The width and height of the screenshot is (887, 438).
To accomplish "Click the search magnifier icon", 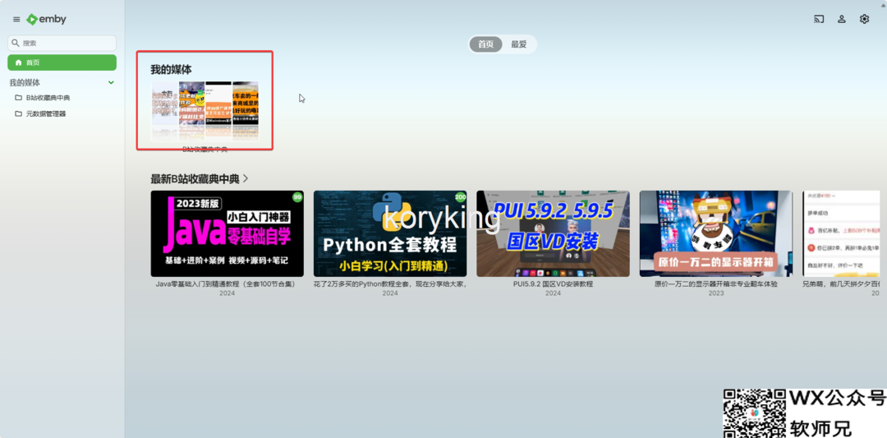I will click(16, 43).
